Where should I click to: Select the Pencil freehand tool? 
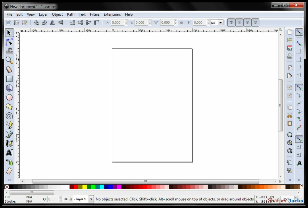coord(9,125)
